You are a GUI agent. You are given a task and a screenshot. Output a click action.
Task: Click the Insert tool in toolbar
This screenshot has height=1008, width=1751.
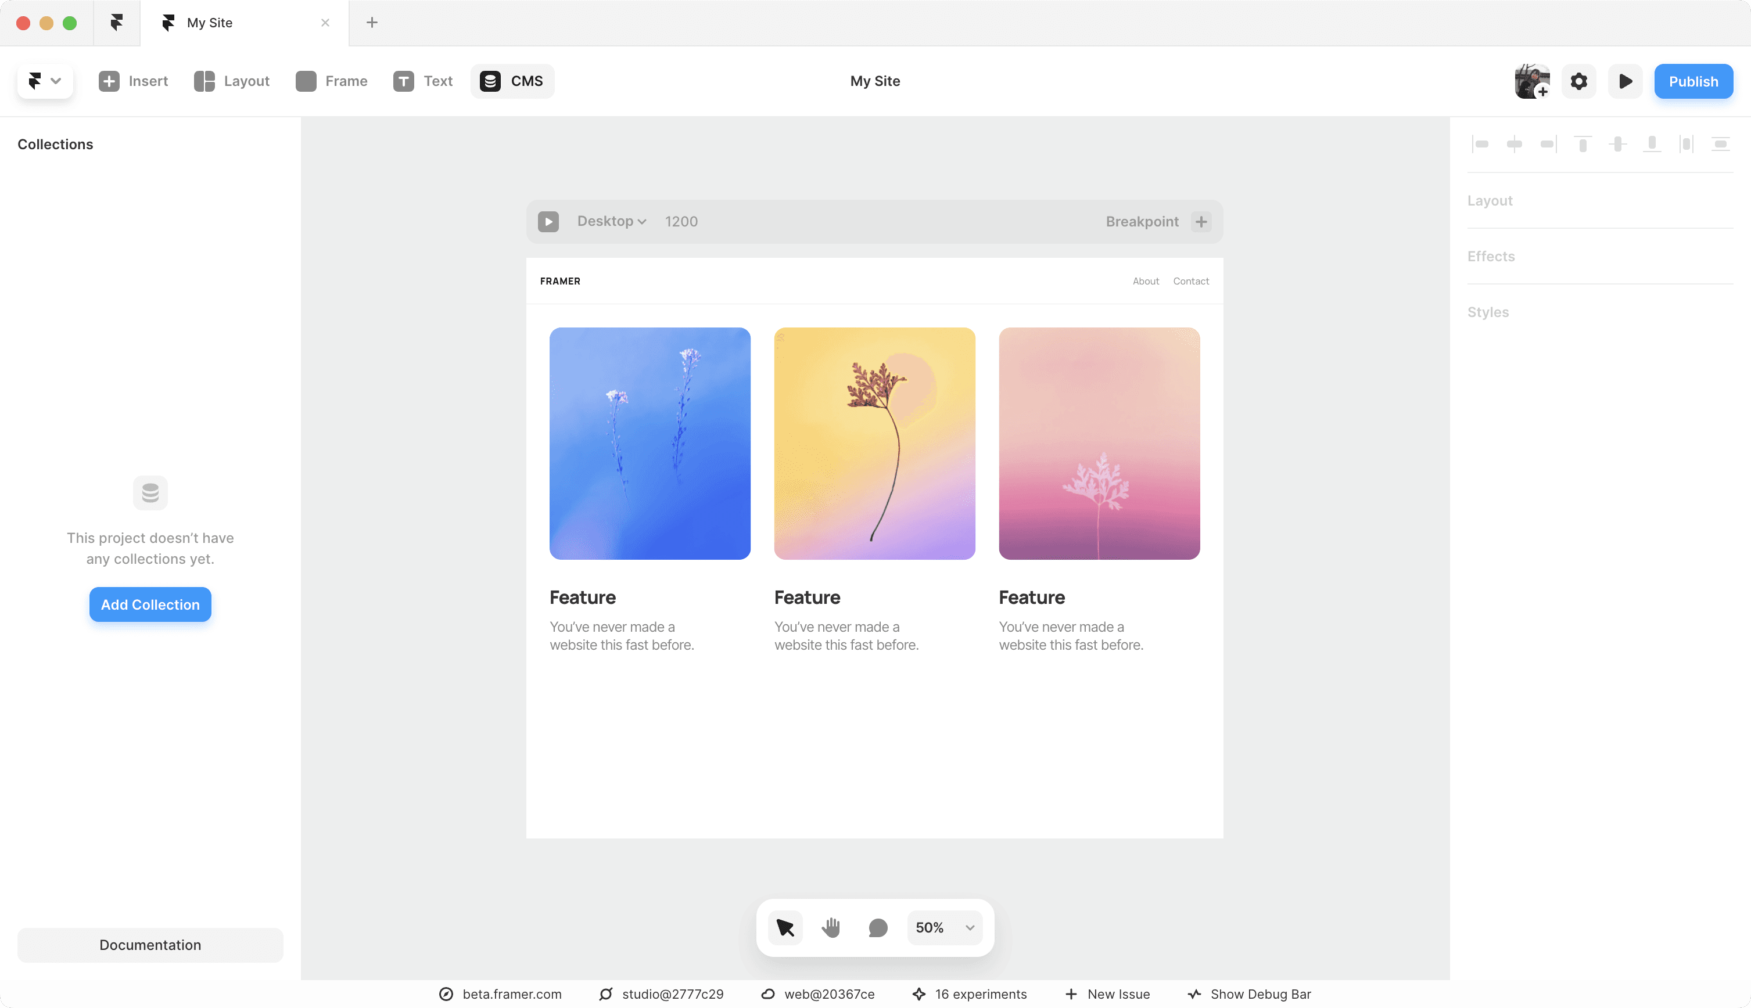133,81
